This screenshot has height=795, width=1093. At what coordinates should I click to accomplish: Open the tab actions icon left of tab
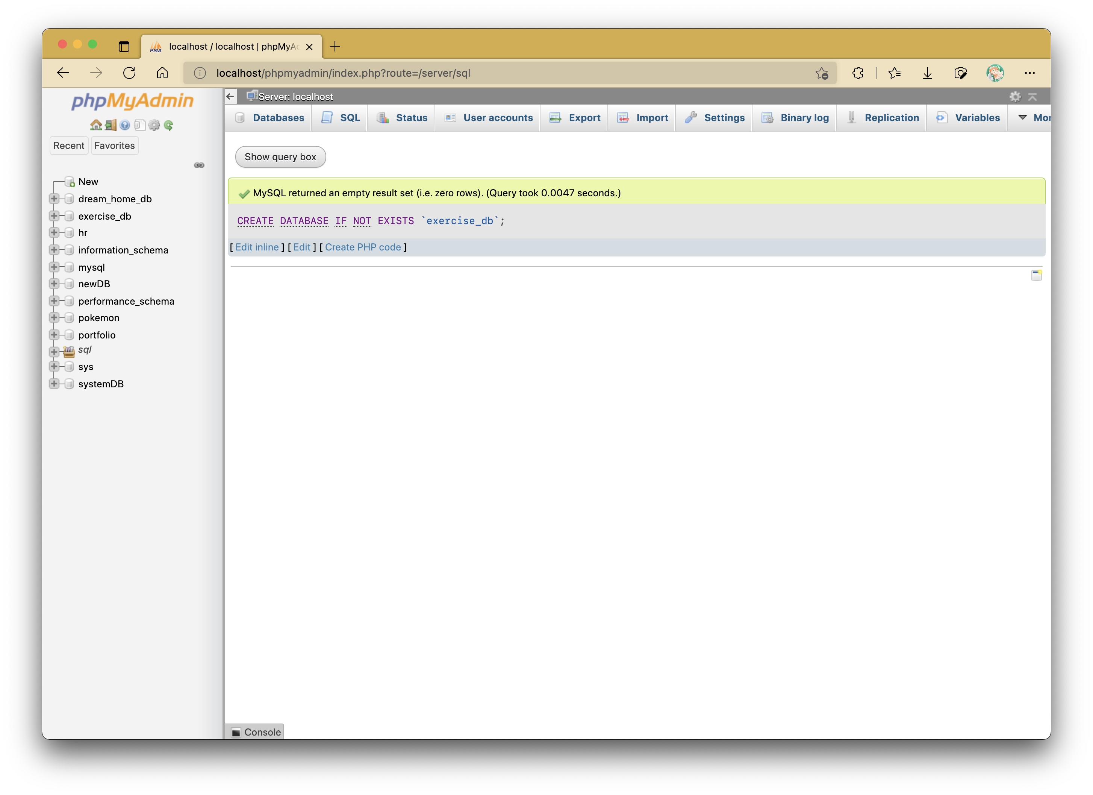(x=124, y=46)
